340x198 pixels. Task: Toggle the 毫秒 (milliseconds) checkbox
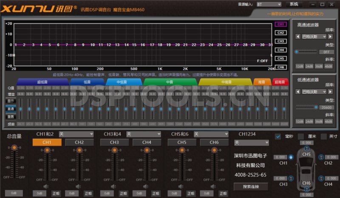pyautogui.click(x=278, y=137)
